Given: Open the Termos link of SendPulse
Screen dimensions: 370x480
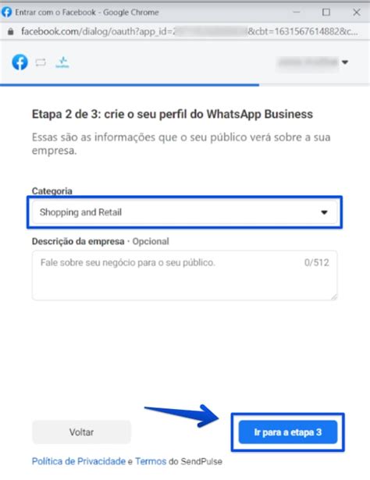Looking at the screenshot, I should (x=151, y=461).
